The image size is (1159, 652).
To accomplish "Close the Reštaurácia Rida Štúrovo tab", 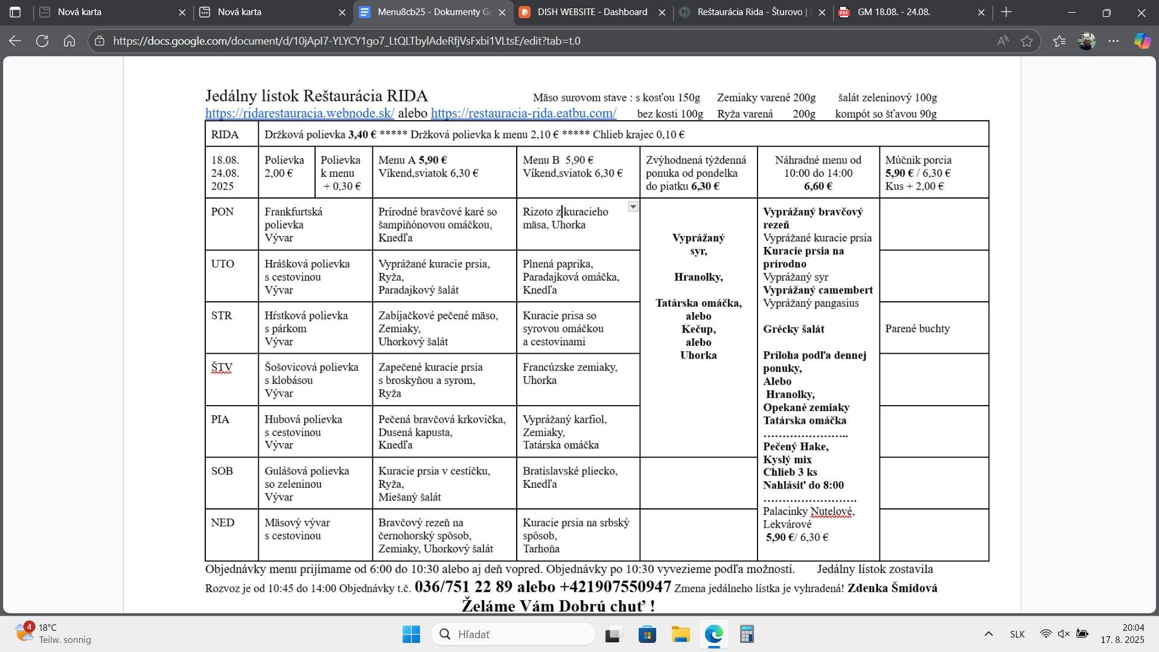I will (x=822, y=12).
